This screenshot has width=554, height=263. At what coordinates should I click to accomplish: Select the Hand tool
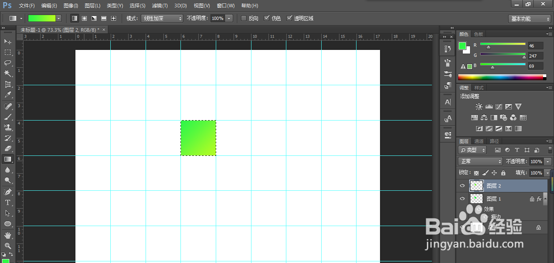point(8,235)
